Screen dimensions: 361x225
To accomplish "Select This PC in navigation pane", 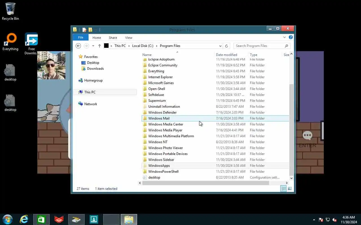I will (90, 92).
